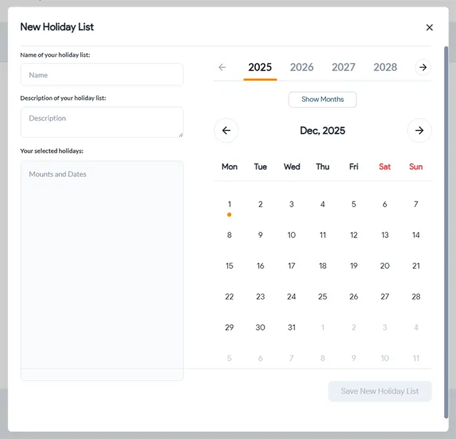Focus the holiday list Name field
Screen dimensions: 456x439
coord(102,75)
